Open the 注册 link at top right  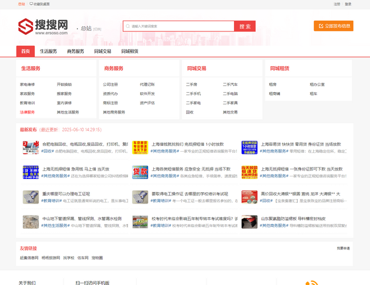(x=337, y=4)
